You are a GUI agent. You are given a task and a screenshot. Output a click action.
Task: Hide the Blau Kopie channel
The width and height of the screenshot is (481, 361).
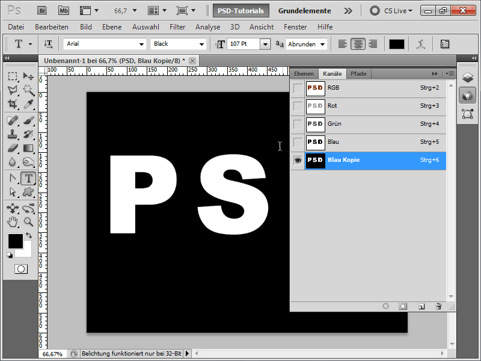(298, 161)
